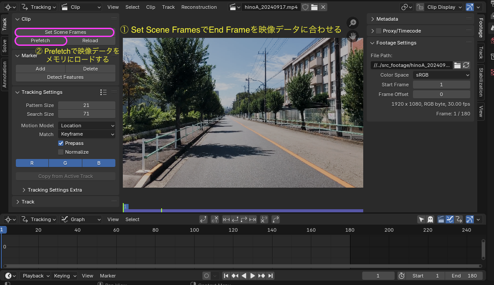Open Playback menu in timeline

click(x=36, y=276)
